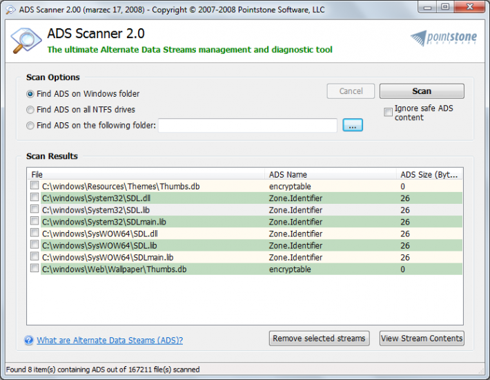Click Remove selected streams button
The height and width of the screenshot is (380, 490).
click(319, 339)
